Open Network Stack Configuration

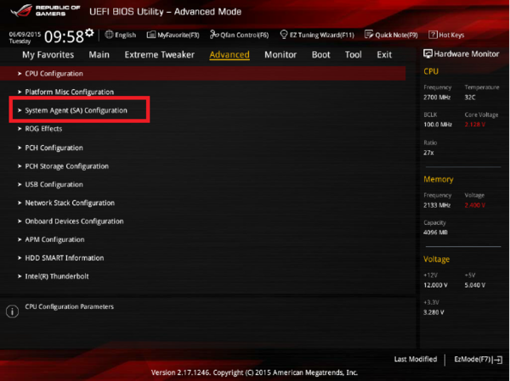coord(70,203)
